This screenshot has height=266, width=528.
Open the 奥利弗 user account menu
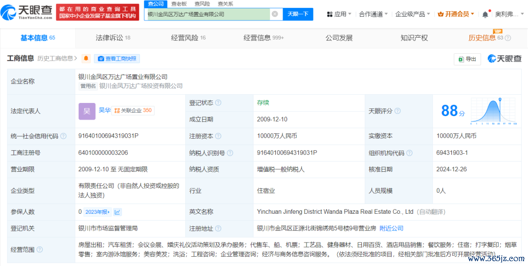(509, 14)
